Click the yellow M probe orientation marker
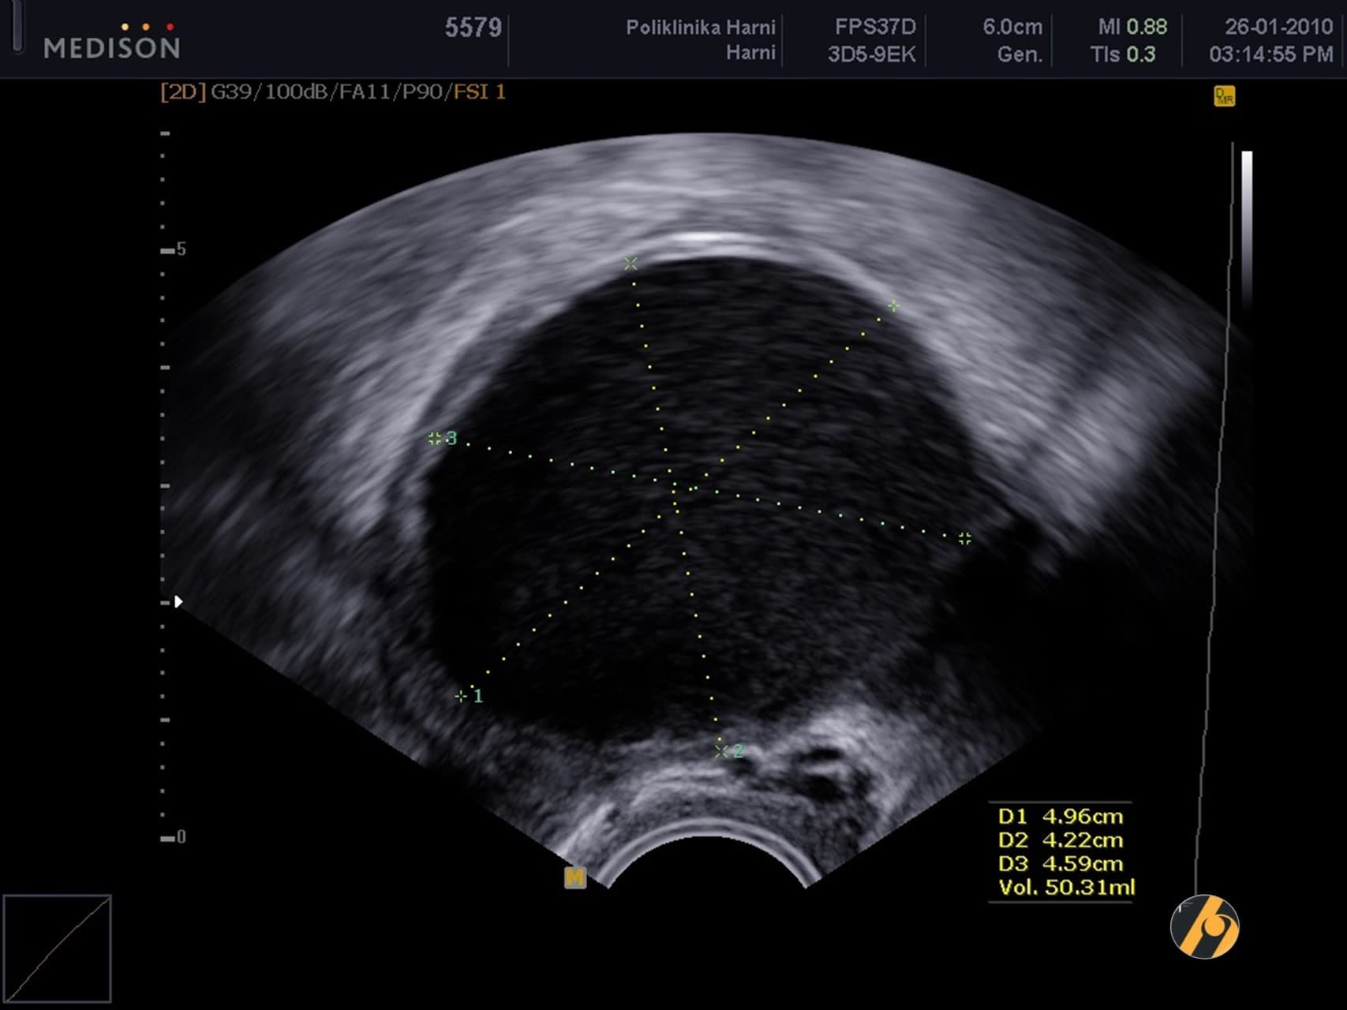 point(575,877)
